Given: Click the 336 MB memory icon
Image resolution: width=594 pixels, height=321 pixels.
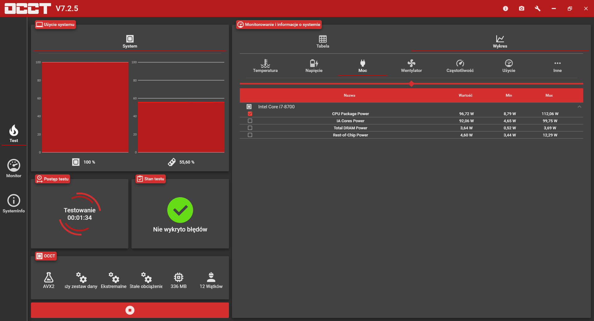Looking at the screenshot, I should coord(179,277).
